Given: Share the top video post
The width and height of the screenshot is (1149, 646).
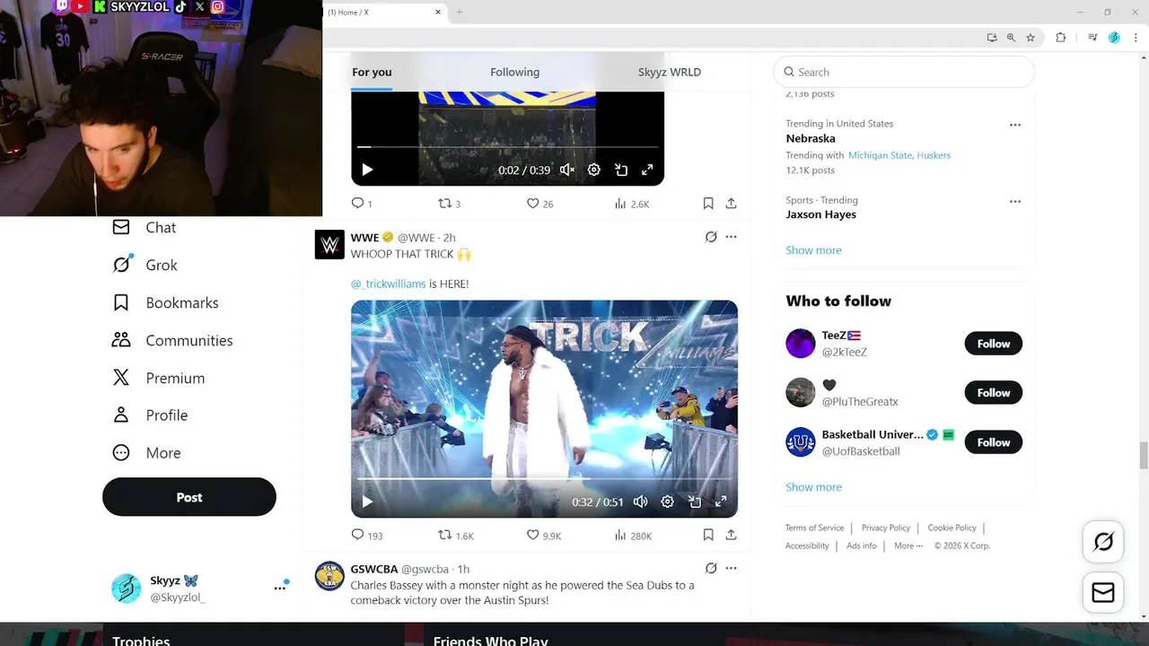Looking at the screenshot, I should click(731, 204).
